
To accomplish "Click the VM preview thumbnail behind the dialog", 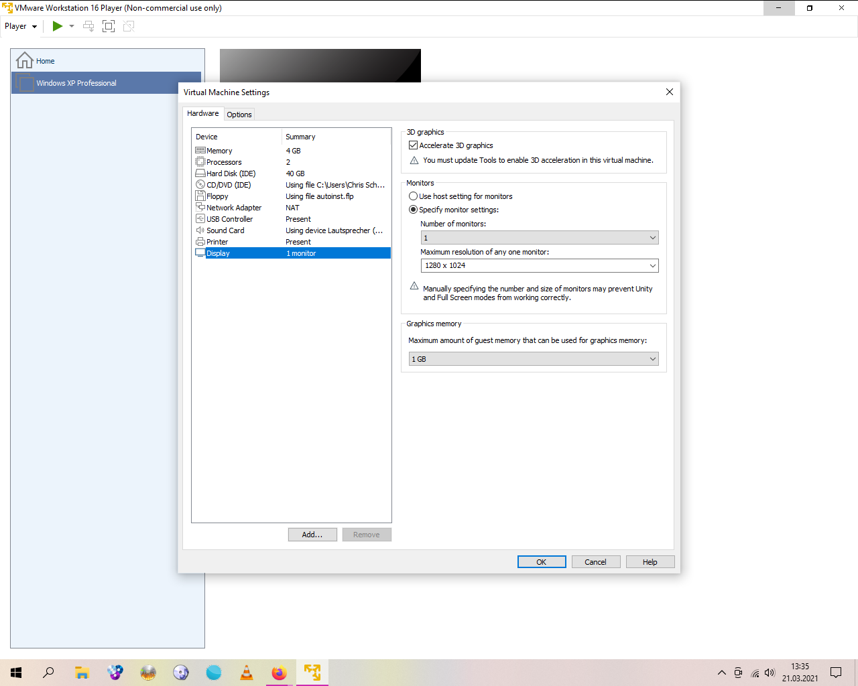I will pyautogui.click(x=320, y=66).
